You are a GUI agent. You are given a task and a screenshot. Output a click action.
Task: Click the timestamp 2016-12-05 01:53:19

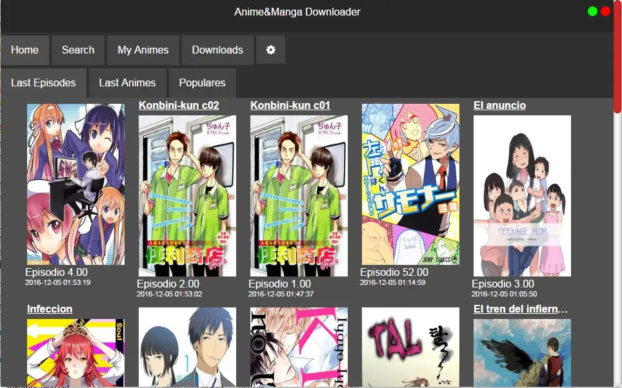[x=58, y=282]
